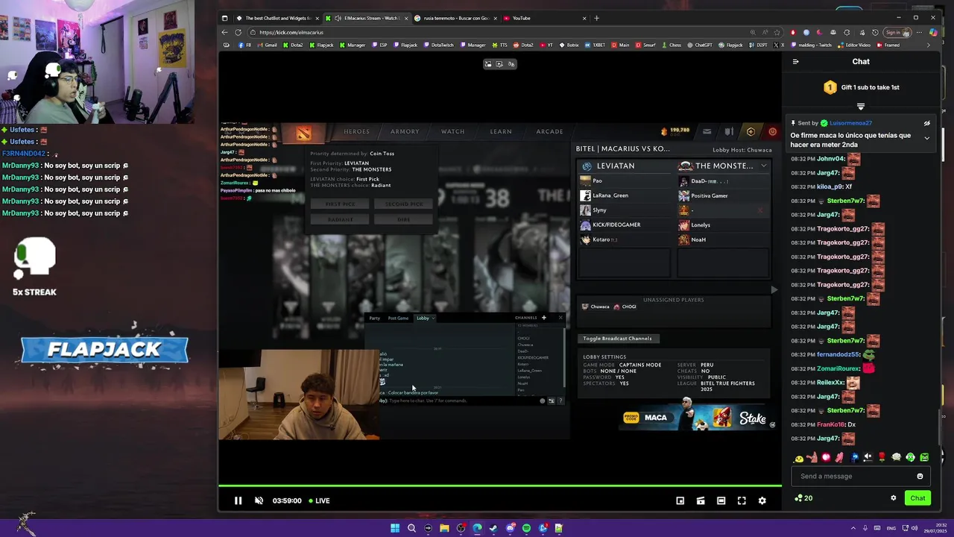Expand the leaderboard arrow below gift banner
954x537 pixels.
pos(861,107)
